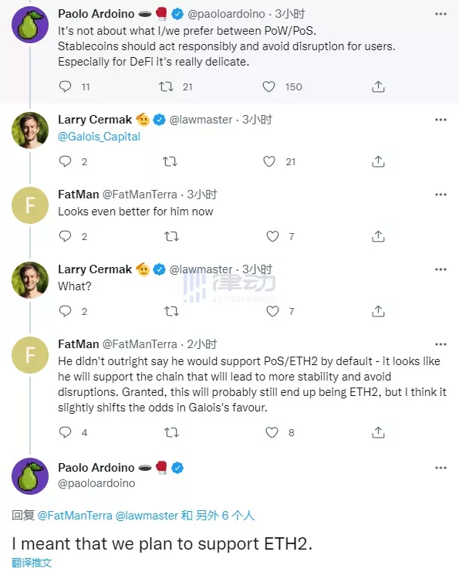Open more options on FatMan's 'Looks even better' tweet

coord(440,195)
